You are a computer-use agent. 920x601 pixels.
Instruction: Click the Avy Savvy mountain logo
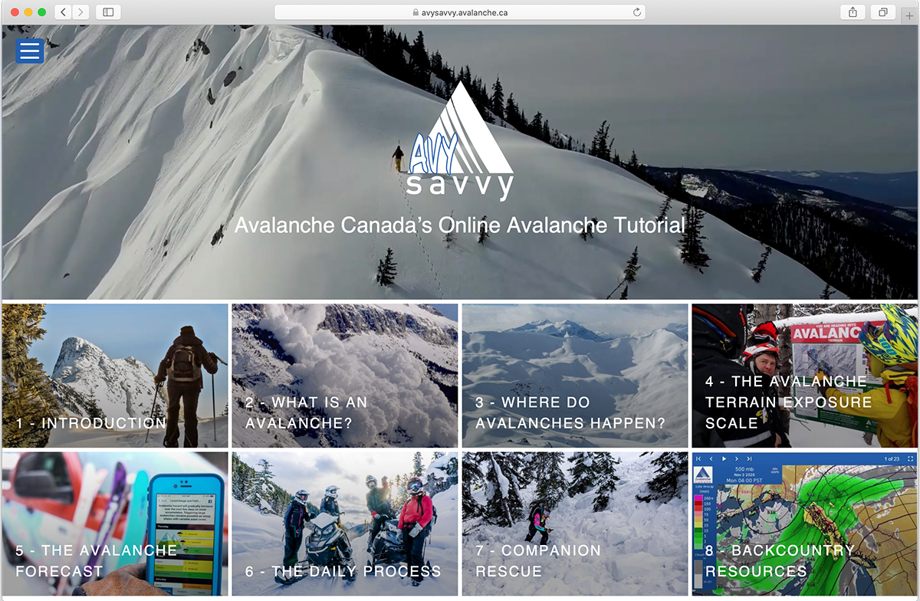[x=460, y=140]
